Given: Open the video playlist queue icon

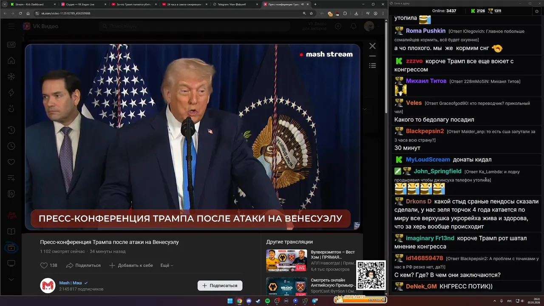Looking at the screenshot, I should tap(372, 65).
